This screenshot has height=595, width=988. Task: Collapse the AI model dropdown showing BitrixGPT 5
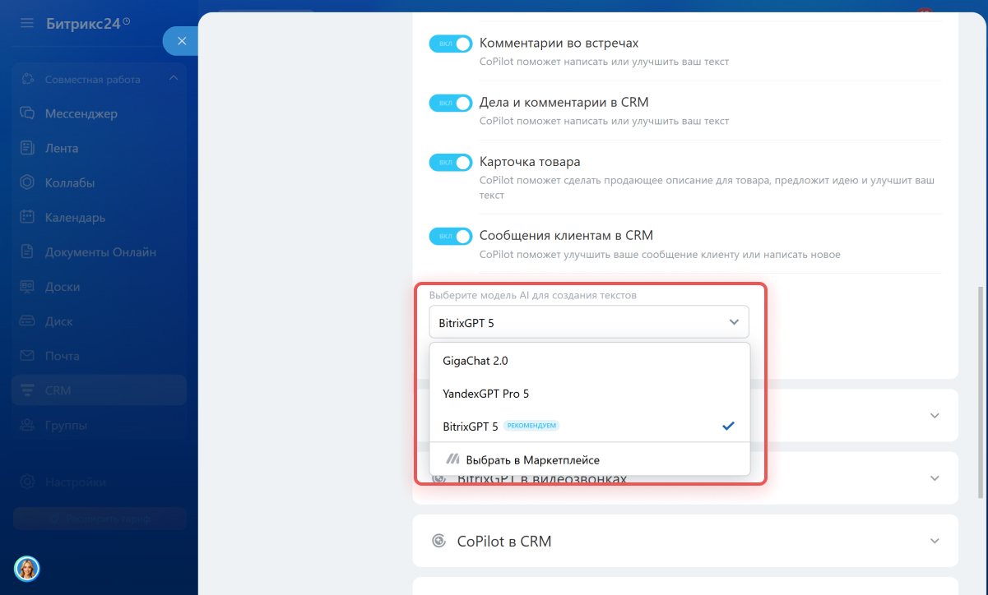point(734,322)
